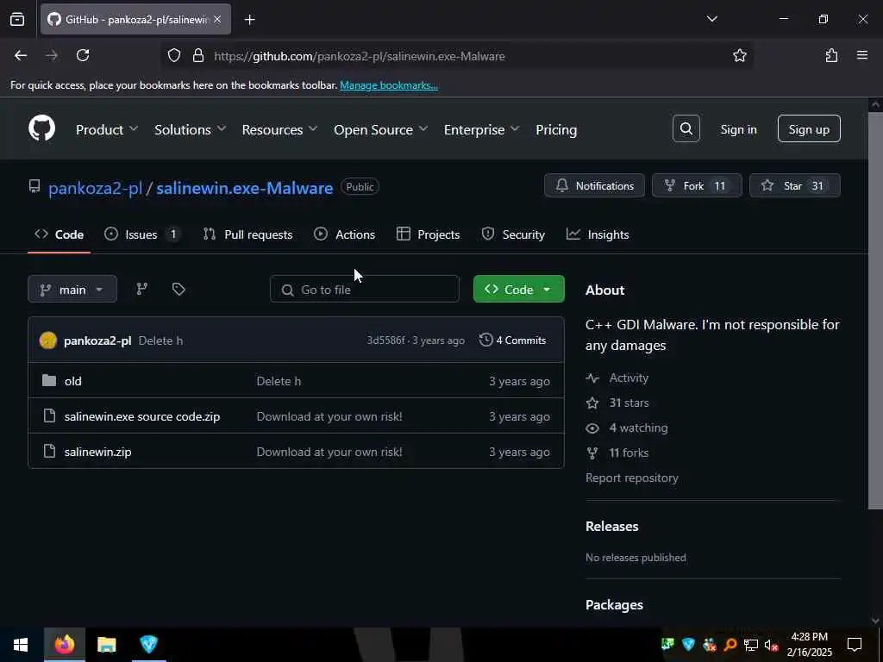Image resolution: width=883 pixels, height=662 pixels.
Task: Open commit hash 3d5586f
Action: coord(385,340)
